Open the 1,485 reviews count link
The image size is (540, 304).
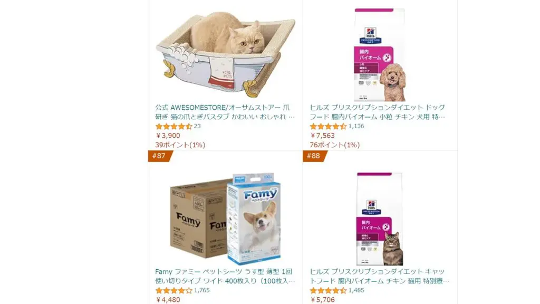(x=356, y=290)
